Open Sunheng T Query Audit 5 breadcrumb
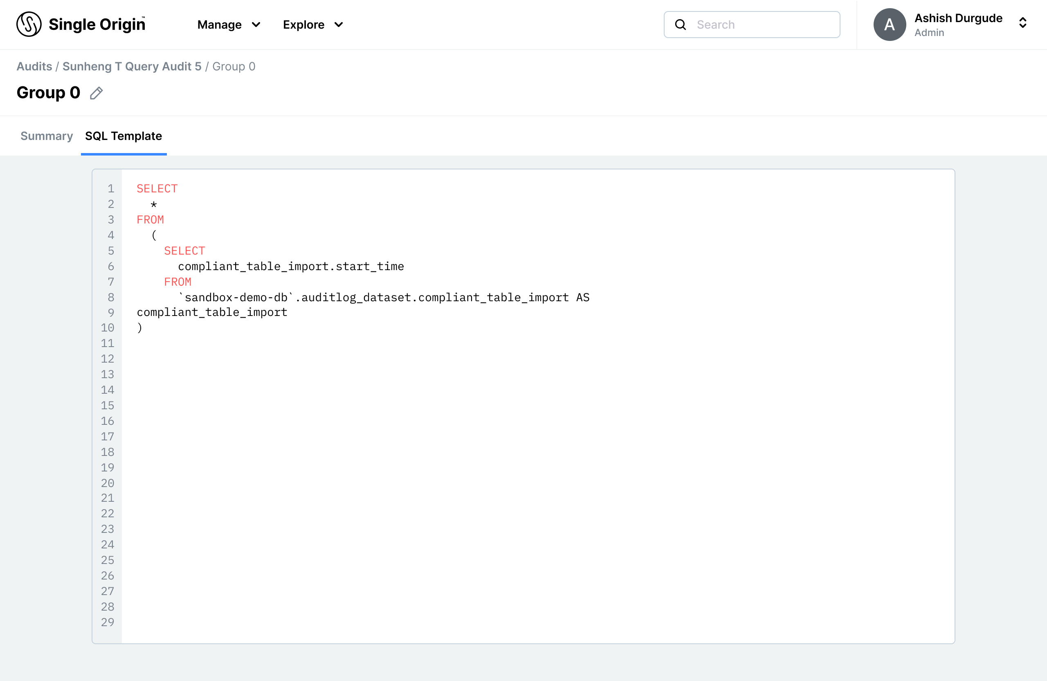Viewport: 1047px width, 681px height. tap(132, 66)
